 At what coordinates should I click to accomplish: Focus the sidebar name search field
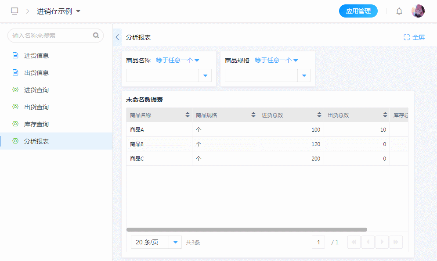tap(51, 36)
